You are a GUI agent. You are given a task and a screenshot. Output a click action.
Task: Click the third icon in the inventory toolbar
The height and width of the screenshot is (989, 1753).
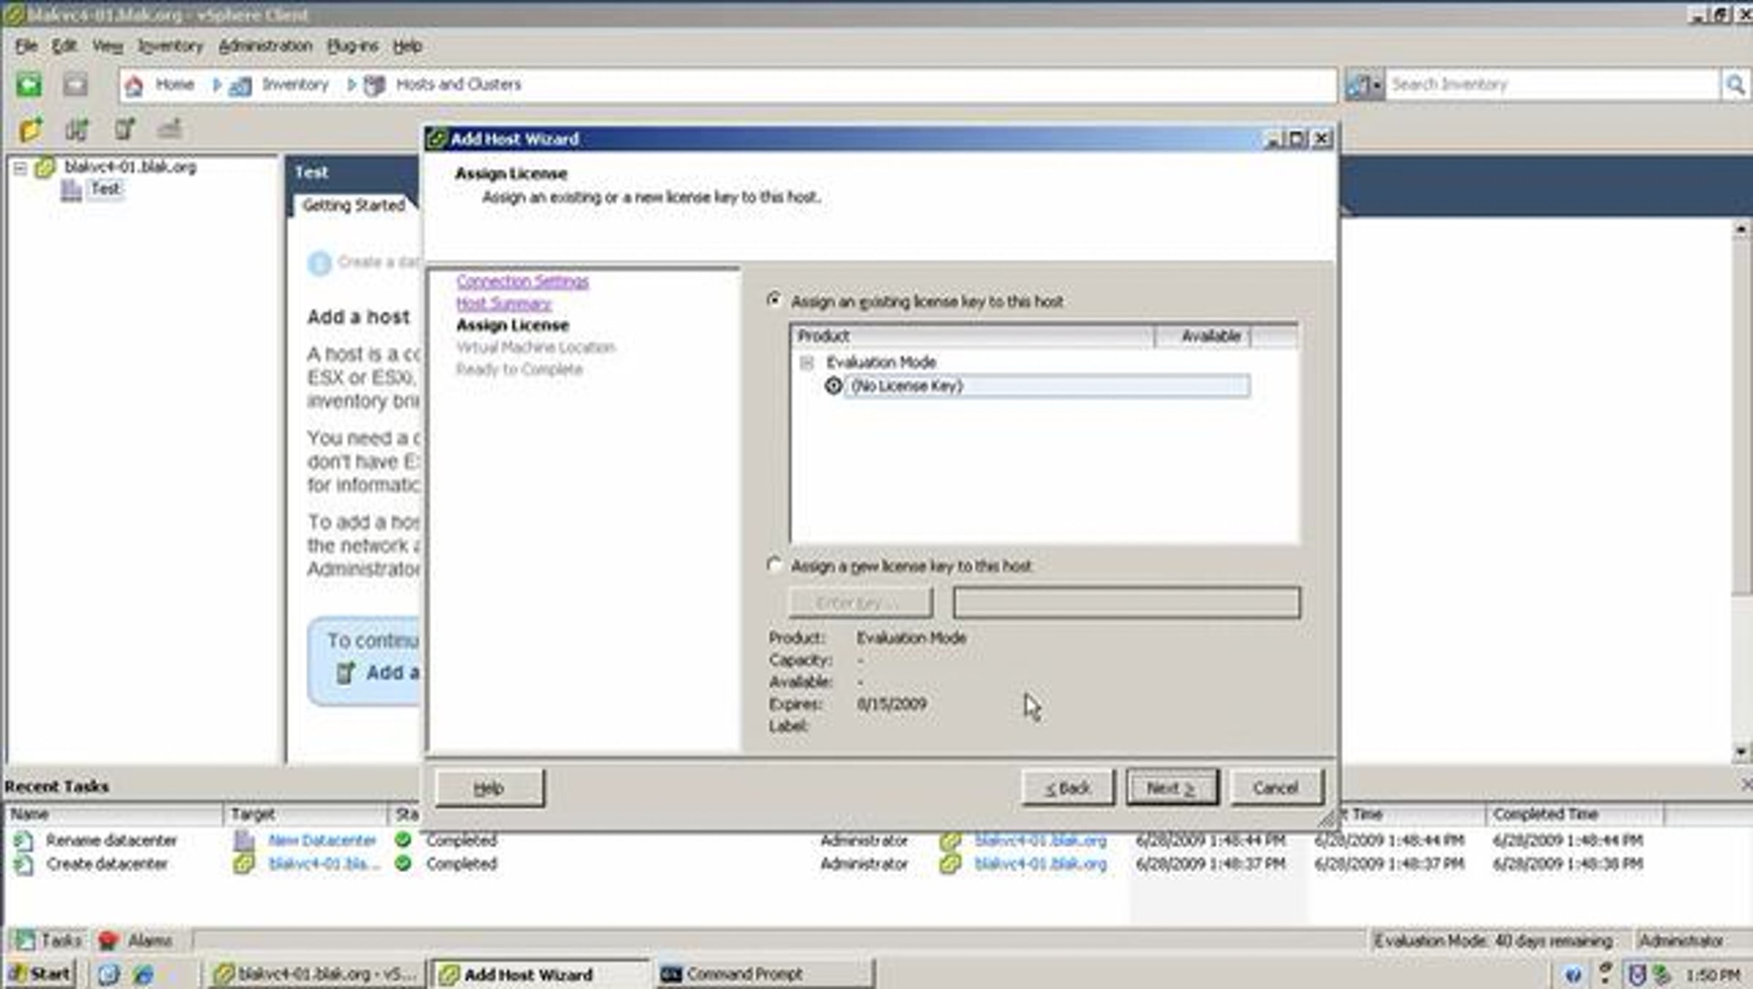[x=124, y=129]
